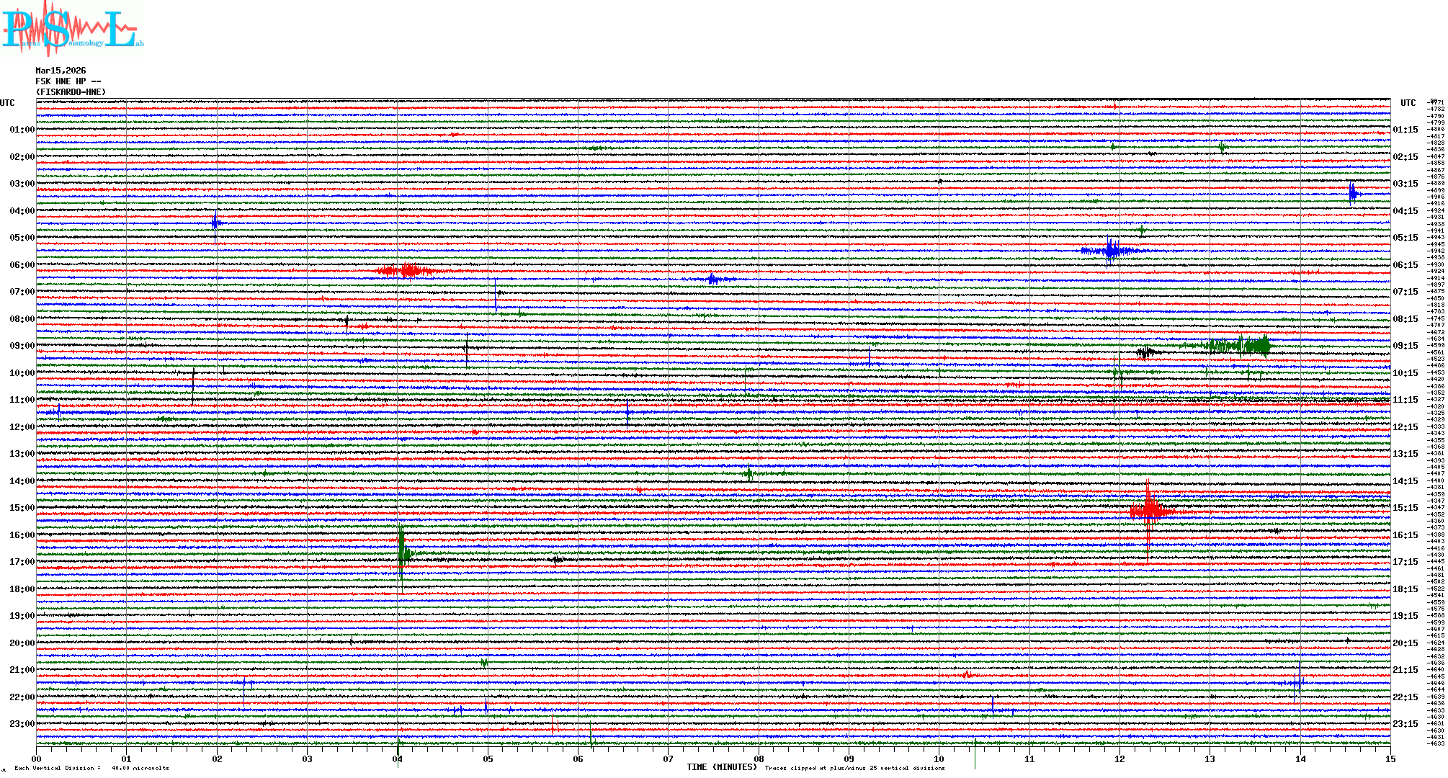The height and width of the screenshot is (778, 1448).
Task: Click the Mar15,2026 date label
Action: click(61, 71)
